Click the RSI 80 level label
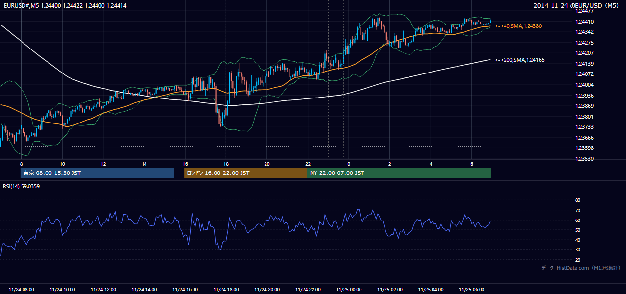 [x=578, y=200]
